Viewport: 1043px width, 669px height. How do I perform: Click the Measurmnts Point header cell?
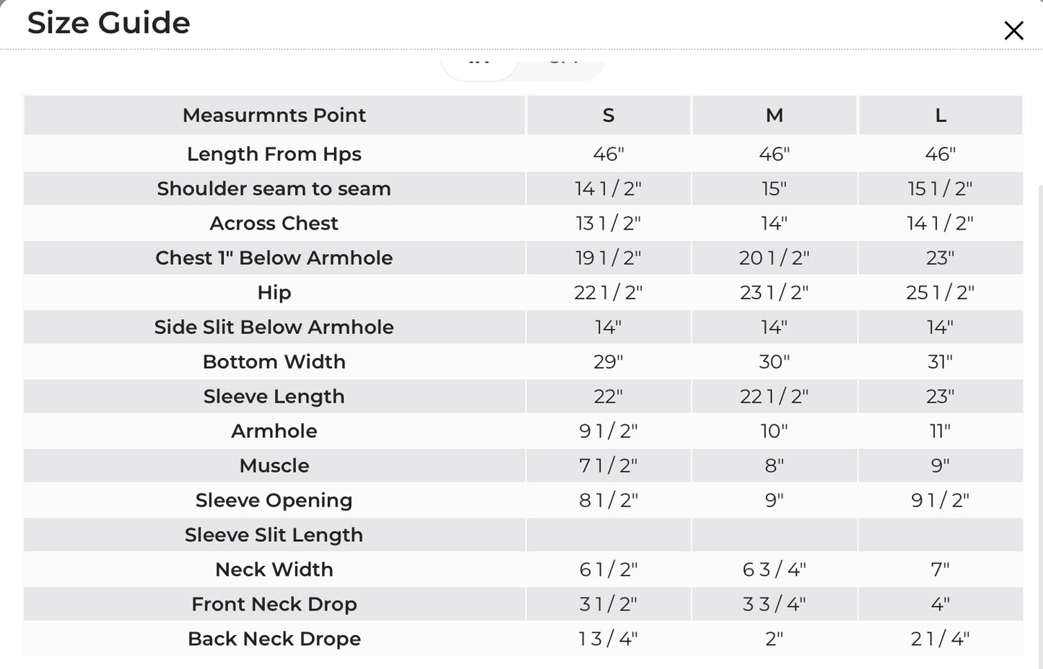(274, 115)
